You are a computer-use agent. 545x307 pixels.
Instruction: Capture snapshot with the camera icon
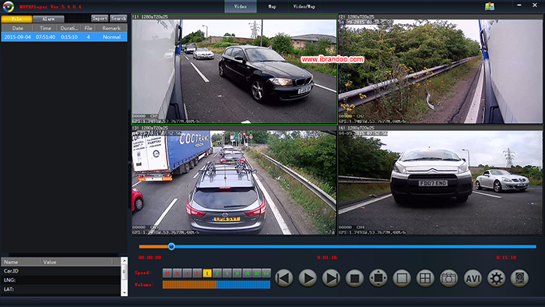tap(448, 278)
